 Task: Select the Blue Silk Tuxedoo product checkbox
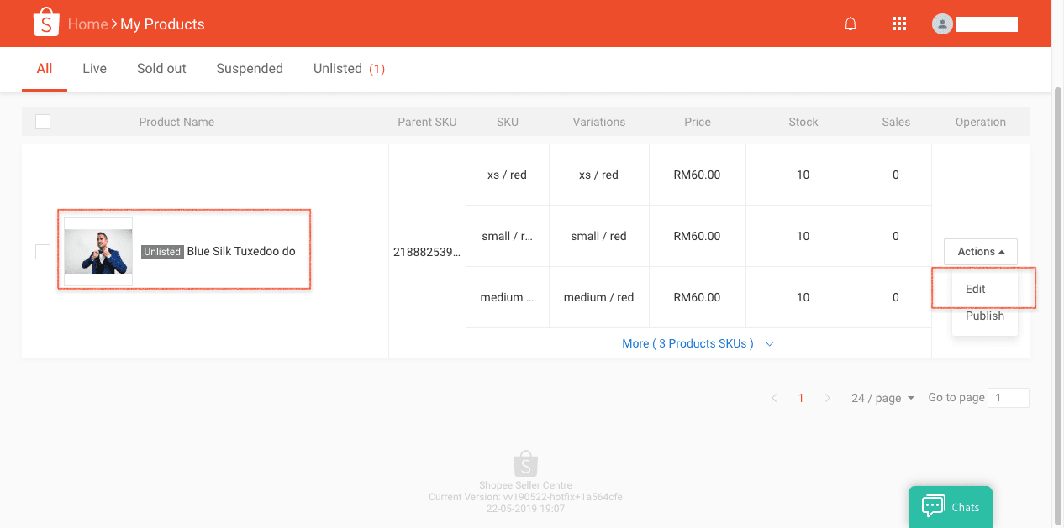click(x=43, y=252)
